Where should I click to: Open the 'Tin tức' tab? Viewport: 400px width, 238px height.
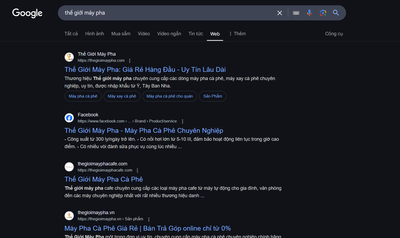point(196,34)
